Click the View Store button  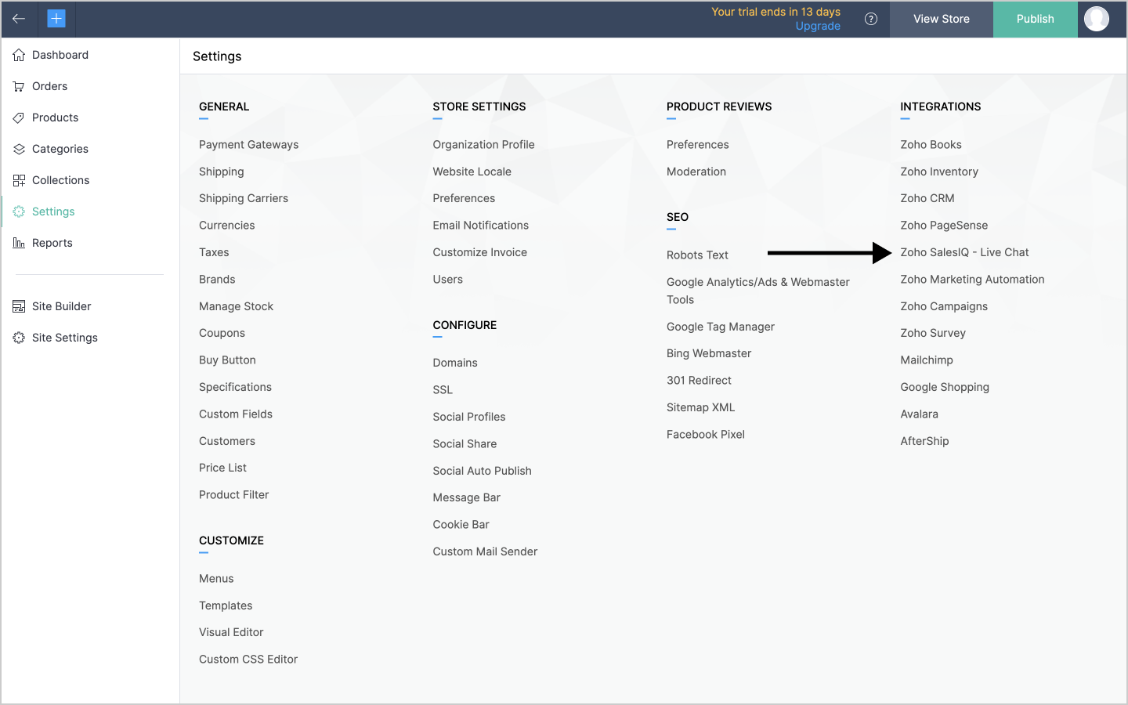pos(942,19)
